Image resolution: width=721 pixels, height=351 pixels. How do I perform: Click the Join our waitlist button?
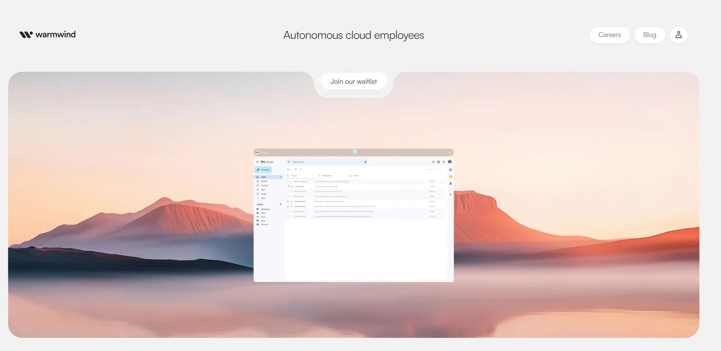[x=353, y=81]
